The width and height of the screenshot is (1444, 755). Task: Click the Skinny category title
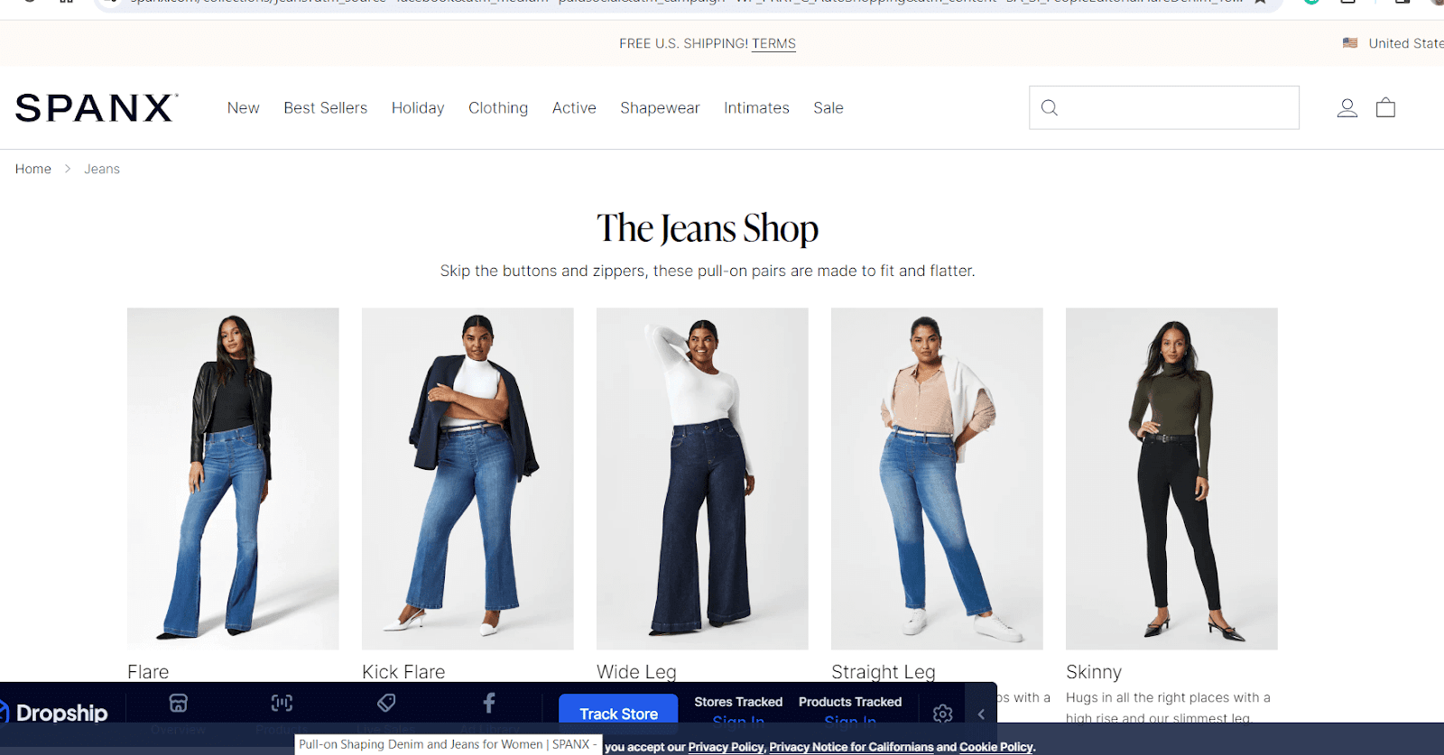tap(1094, 672)
